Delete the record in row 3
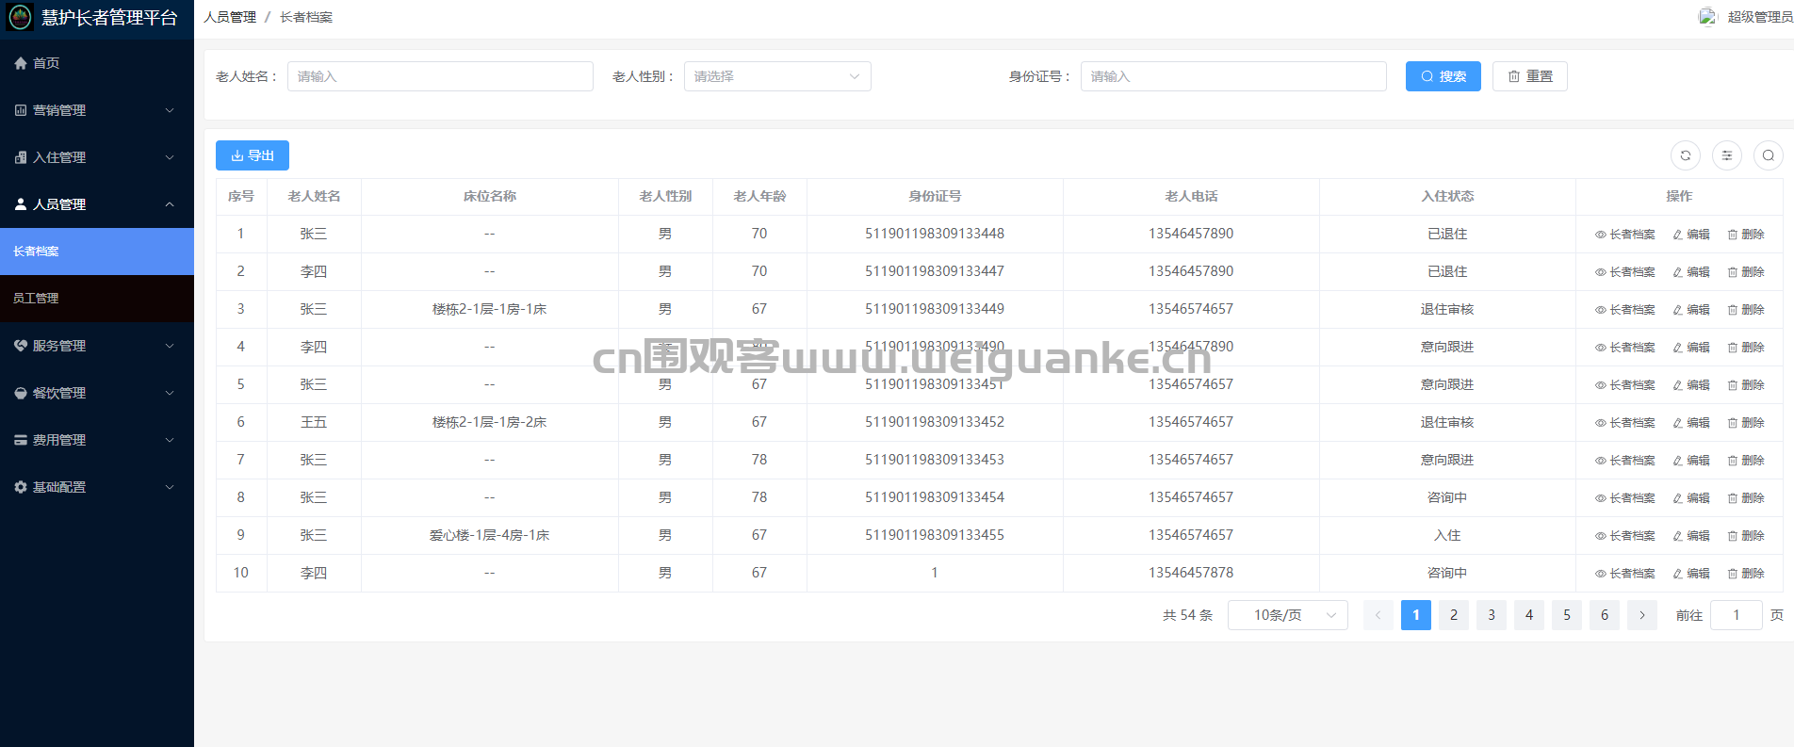This screenshot has height=747, width=1794. tap(1746, 310)
